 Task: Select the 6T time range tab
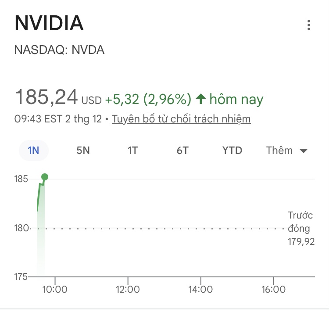[x=182, y=151]
